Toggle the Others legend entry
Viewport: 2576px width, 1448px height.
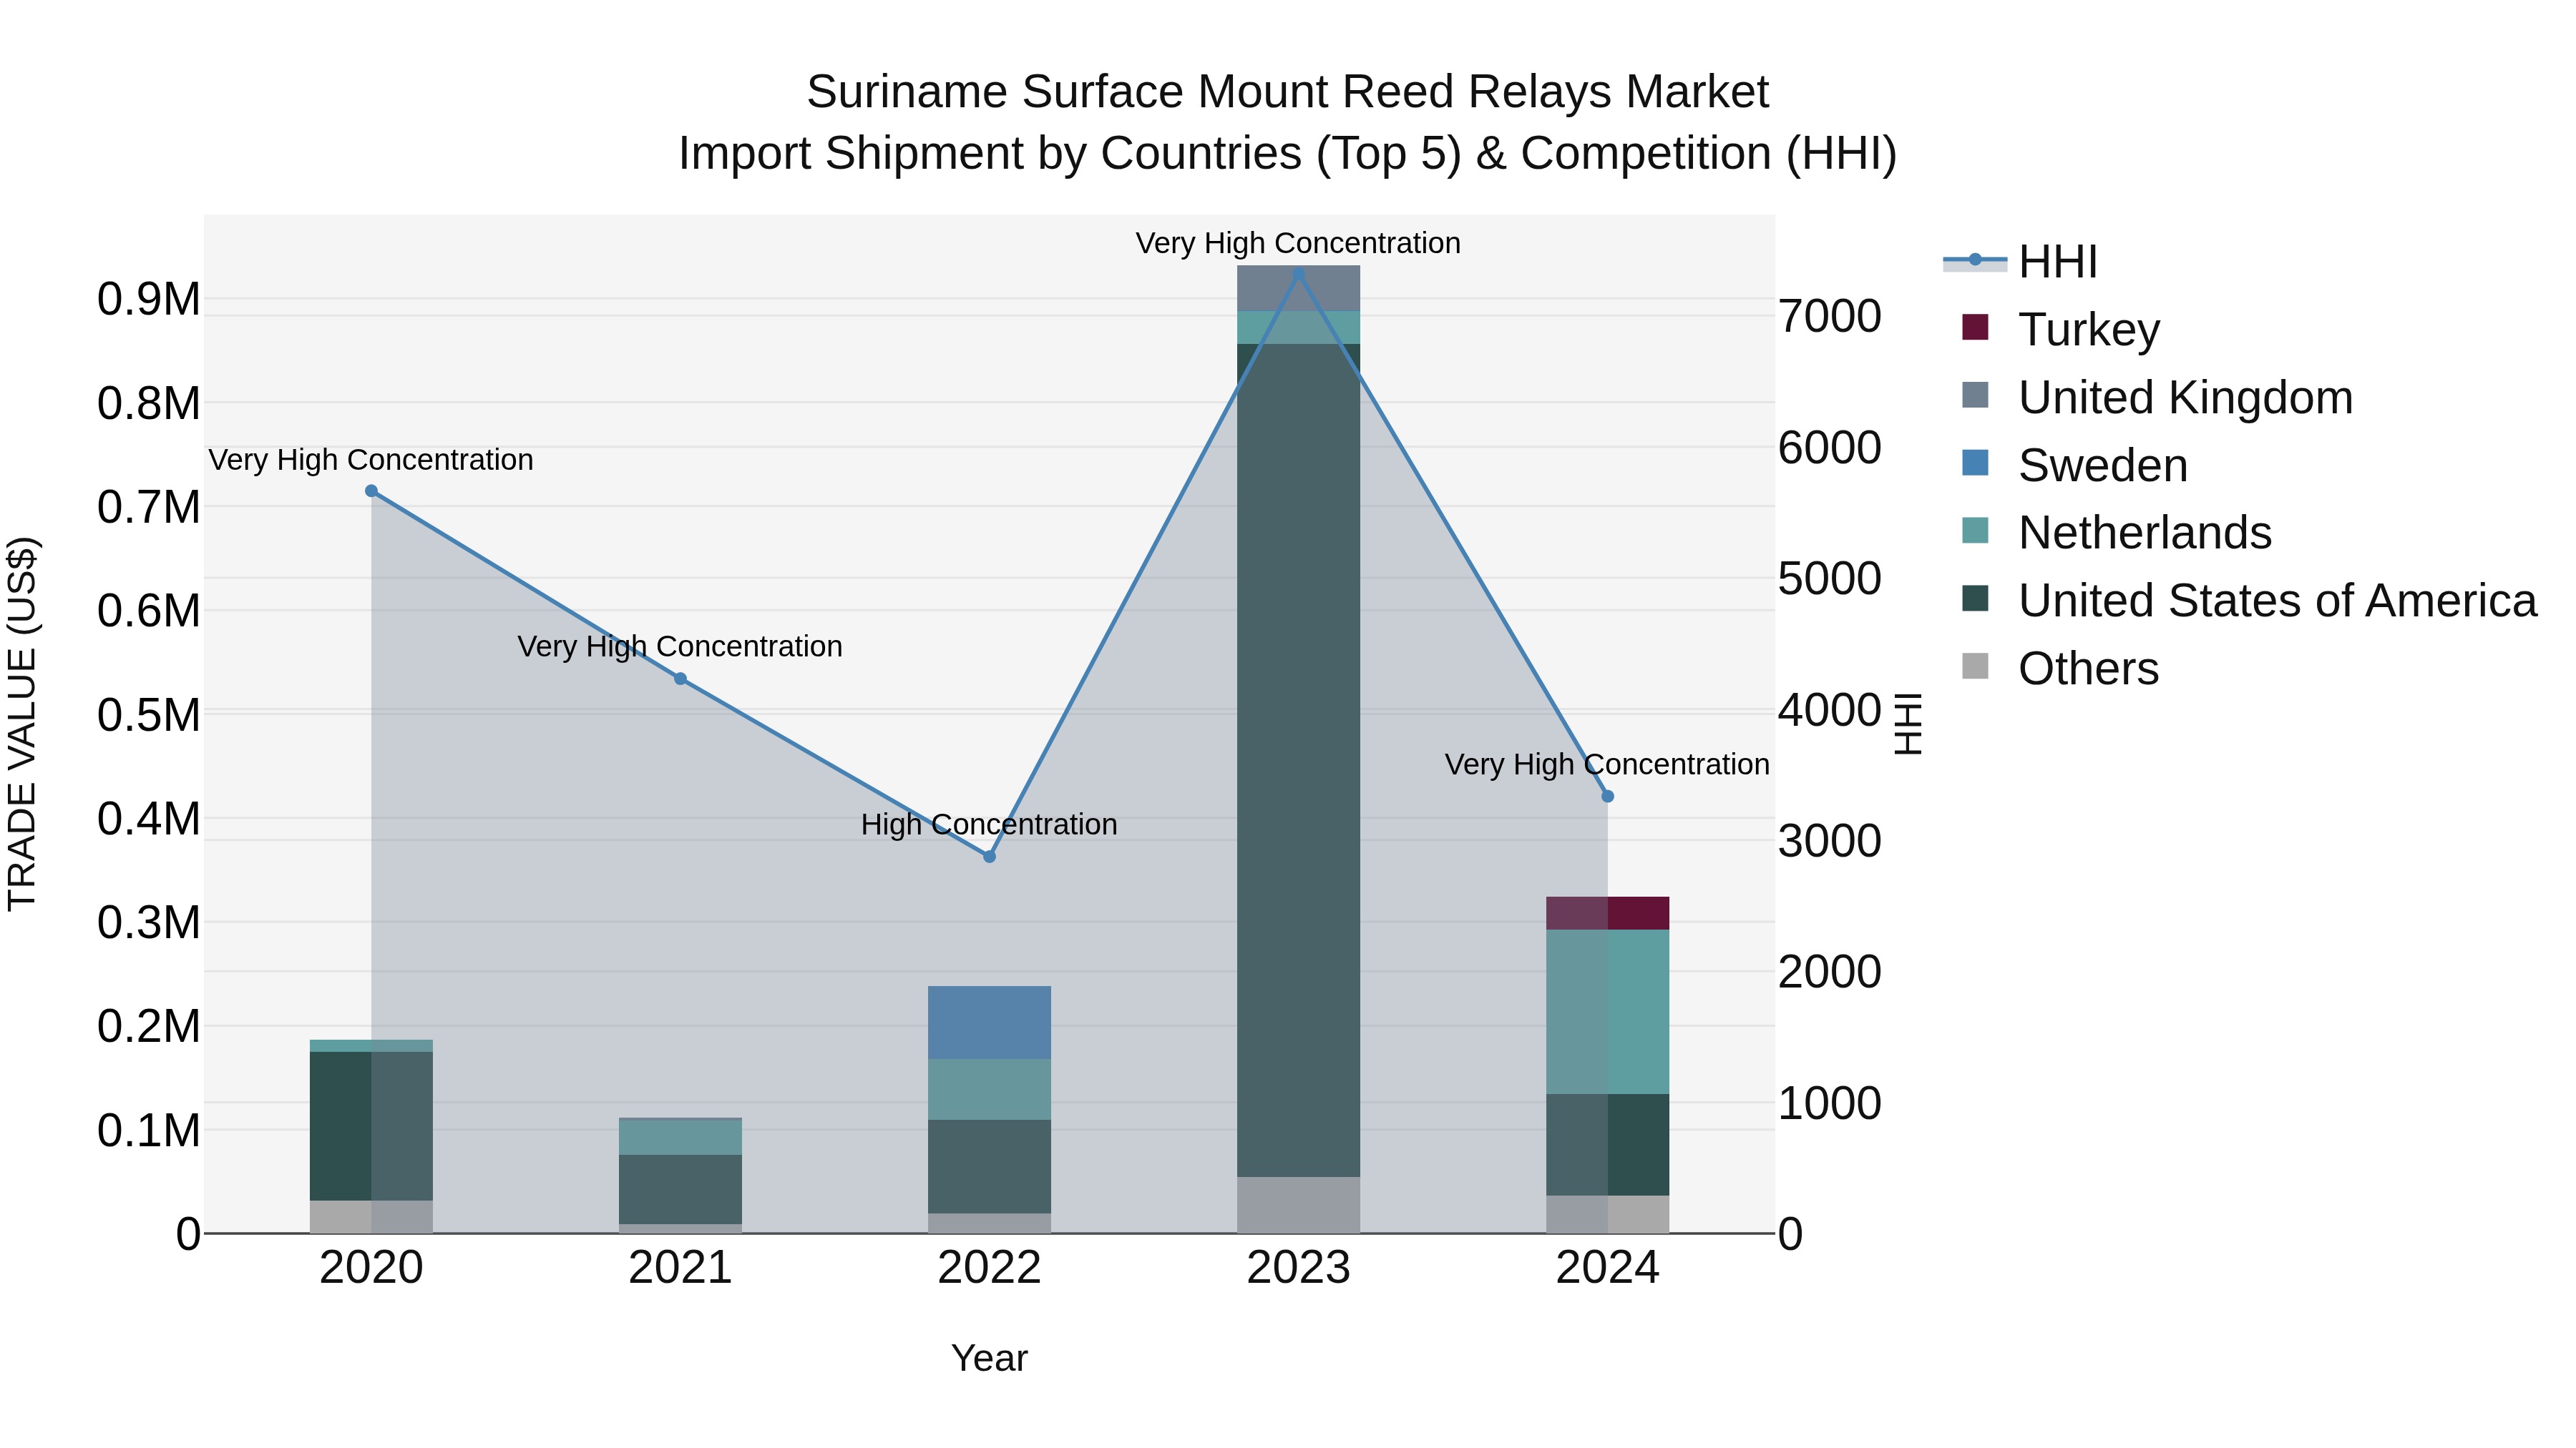click(2060, 669)
